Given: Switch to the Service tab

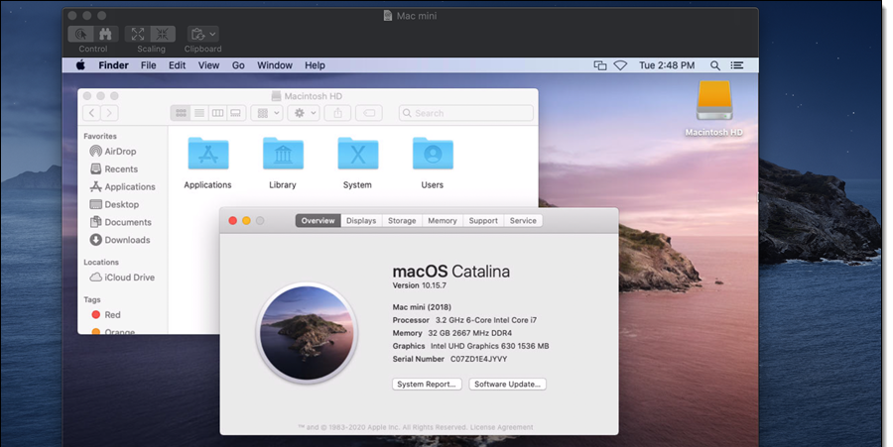Looking at the screenshot, I should pyautogui.click(x=523, y=221).
